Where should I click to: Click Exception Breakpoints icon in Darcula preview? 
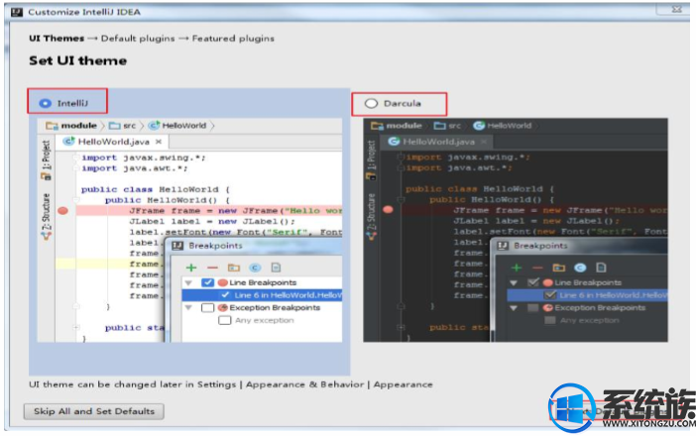click(x=547, y=308)
